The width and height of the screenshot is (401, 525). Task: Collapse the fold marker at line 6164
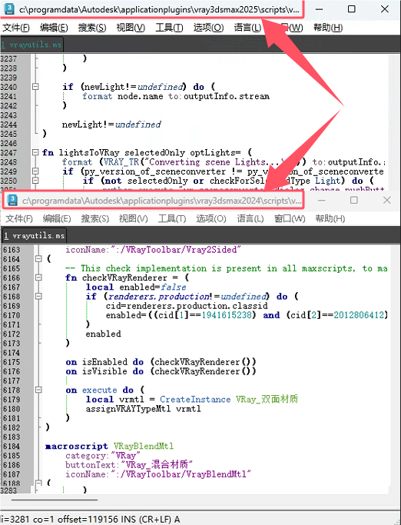(x=38, y=259)
